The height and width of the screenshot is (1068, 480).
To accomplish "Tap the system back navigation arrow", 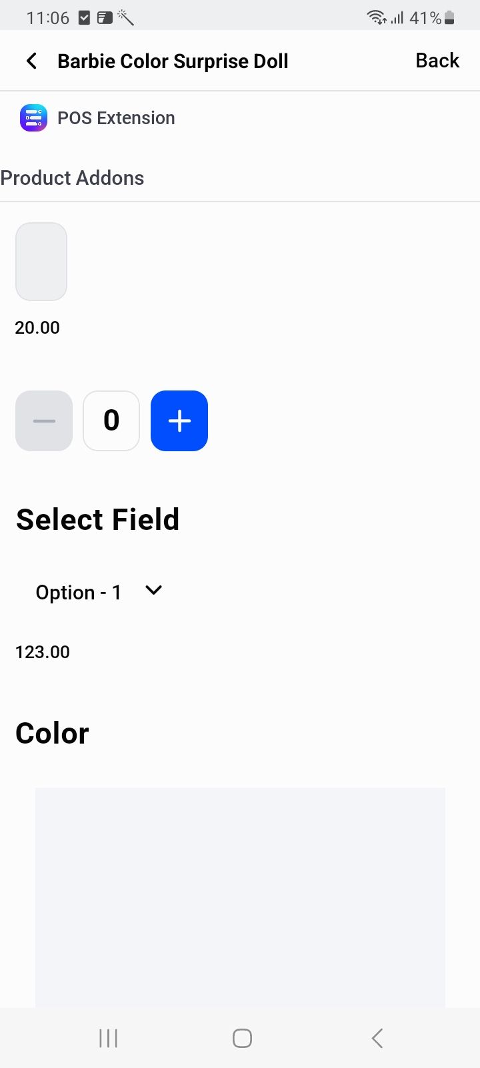I will pos(377,1038).
